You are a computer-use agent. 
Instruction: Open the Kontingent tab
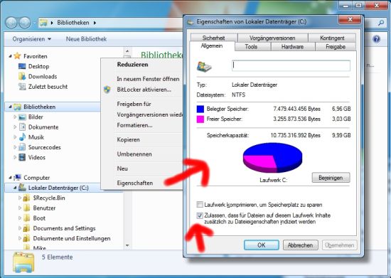tap(332, 38)
